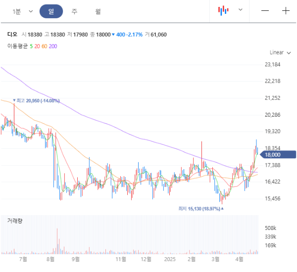Click the current price tag 18,000
The height and width of the screenshot is (272, 297).
click(278, 155)
